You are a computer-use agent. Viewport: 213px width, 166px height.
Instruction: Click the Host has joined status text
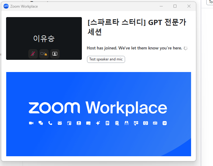click(x=134, y=48)
